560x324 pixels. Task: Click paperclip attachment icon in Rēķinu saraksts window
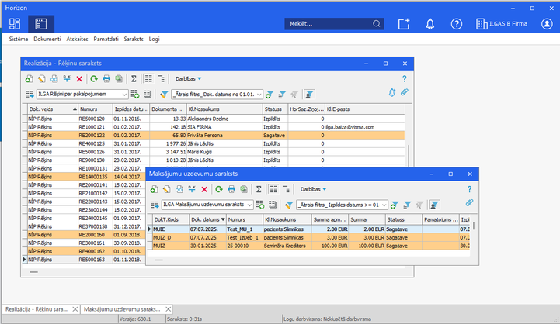[x=404, y=92]
